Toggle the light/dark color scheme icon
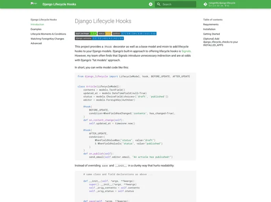271x202 pixels. pyautogui.click(x=150, y=4)
